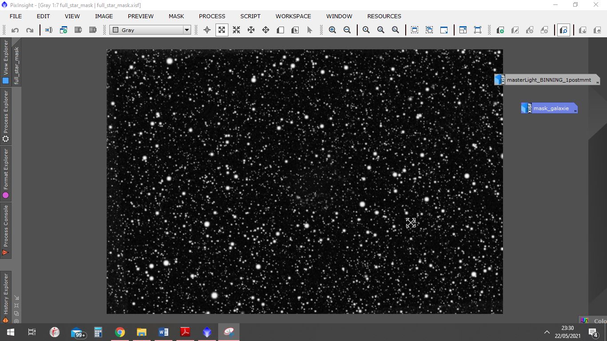607x341 pixels.
Task: Click the blue nested-window icon
Action: (x=463, y=30)
